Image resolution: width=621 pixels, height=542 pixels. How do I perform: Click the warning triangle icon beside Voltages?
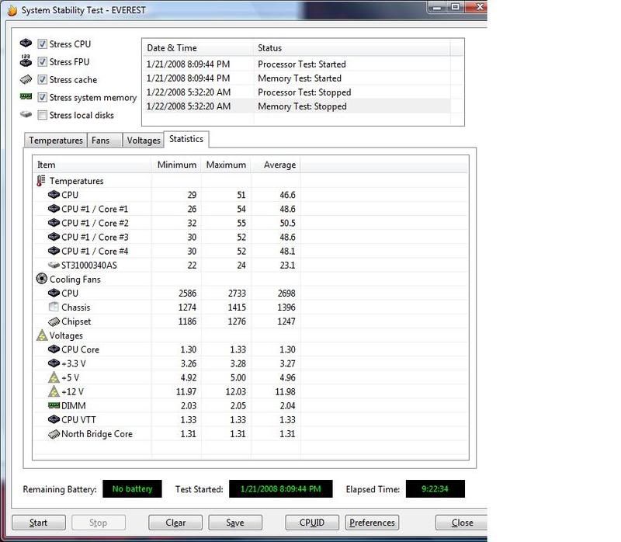coord(42,335)
